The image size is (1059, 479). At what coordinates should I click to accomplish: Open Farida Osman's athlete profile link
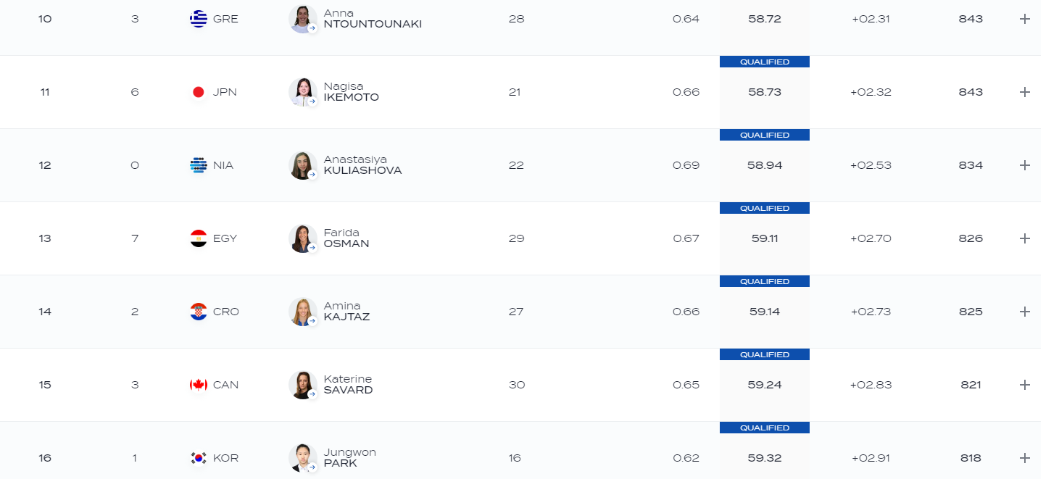click(346, 238)
